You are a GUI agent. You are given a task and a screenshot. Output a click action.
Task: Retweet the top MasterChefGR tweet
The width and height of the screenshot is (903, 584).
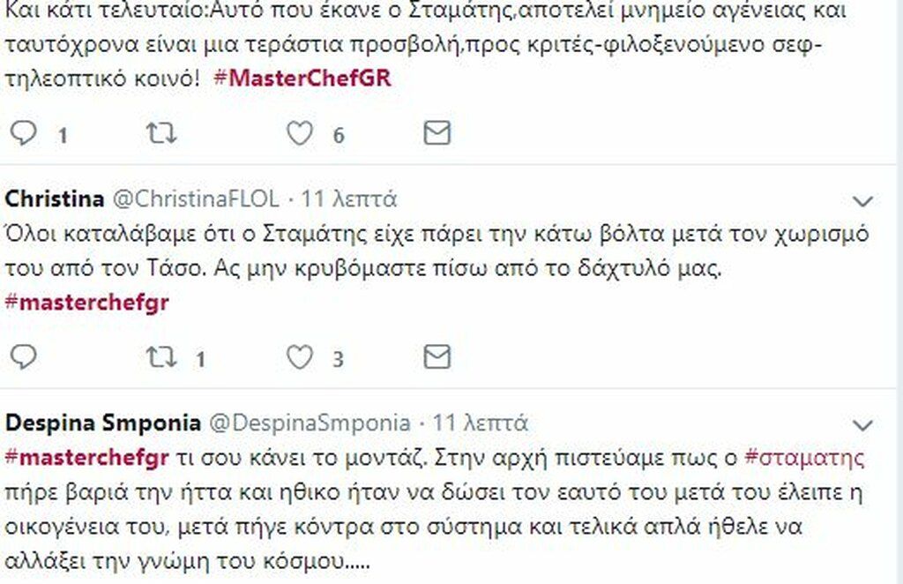tap(161, 133)
